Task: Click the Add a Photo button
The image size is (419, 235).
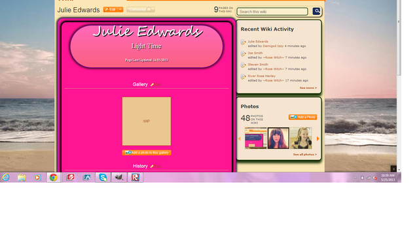Action: pyautogui.click(x=302, y=117)
